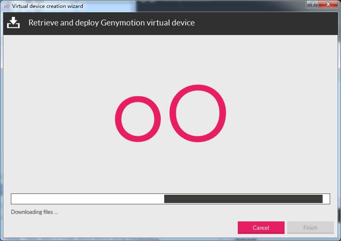Click the download tray icon in header
This screenshot has width=341, height=241.
tap(13, 23)
